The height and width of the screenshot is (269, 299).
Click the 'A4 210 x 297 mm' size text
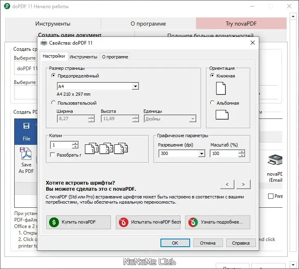[74, 94]
